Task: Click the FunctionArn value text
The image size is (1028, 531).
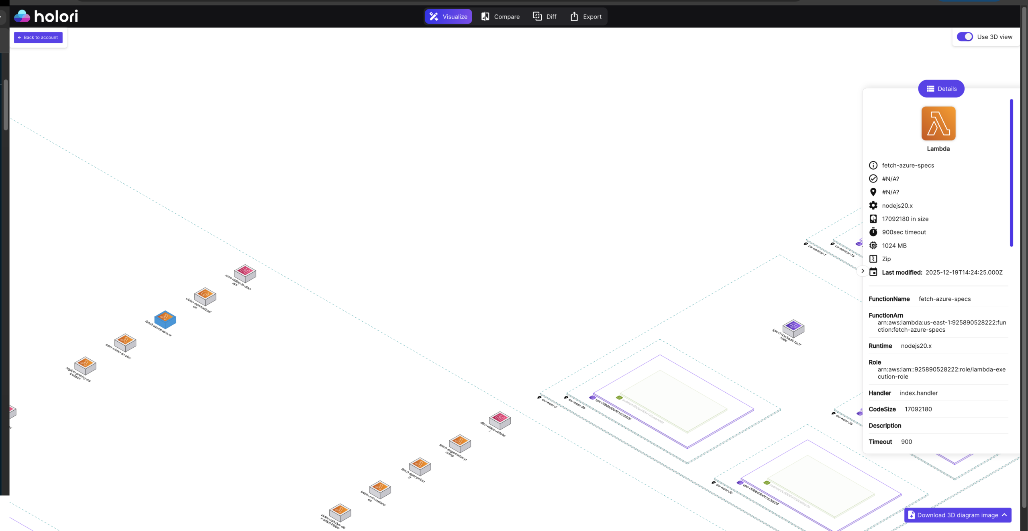Action: pos(942,326)
